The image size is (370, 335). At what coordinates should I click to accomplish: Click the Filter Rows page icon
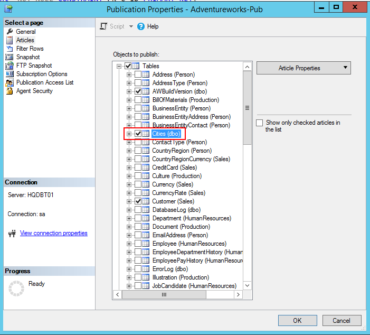10,49
